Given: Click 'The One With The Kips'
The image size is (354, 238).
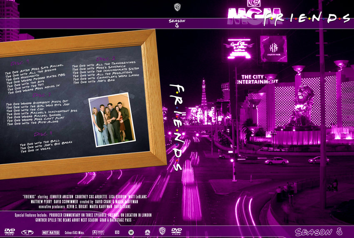Looking at the screenshot, I should click(25, 83).
